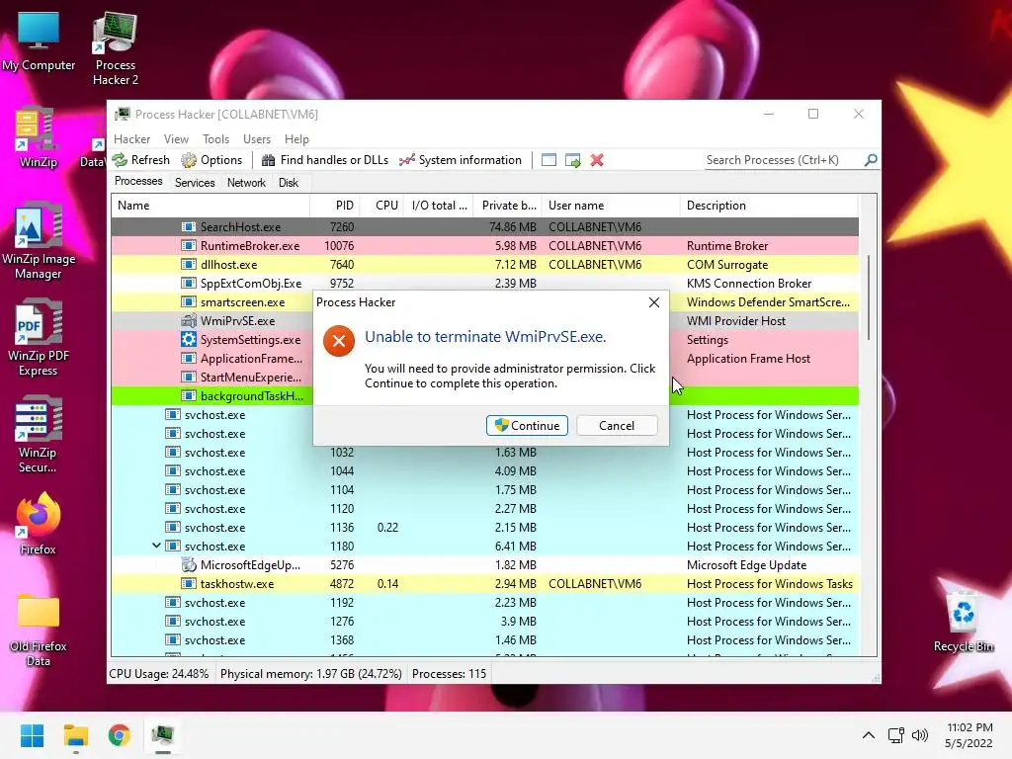The image size is (1012, 759).
Task: Open the My Computer desktop icon
Action: coord(39,42)
